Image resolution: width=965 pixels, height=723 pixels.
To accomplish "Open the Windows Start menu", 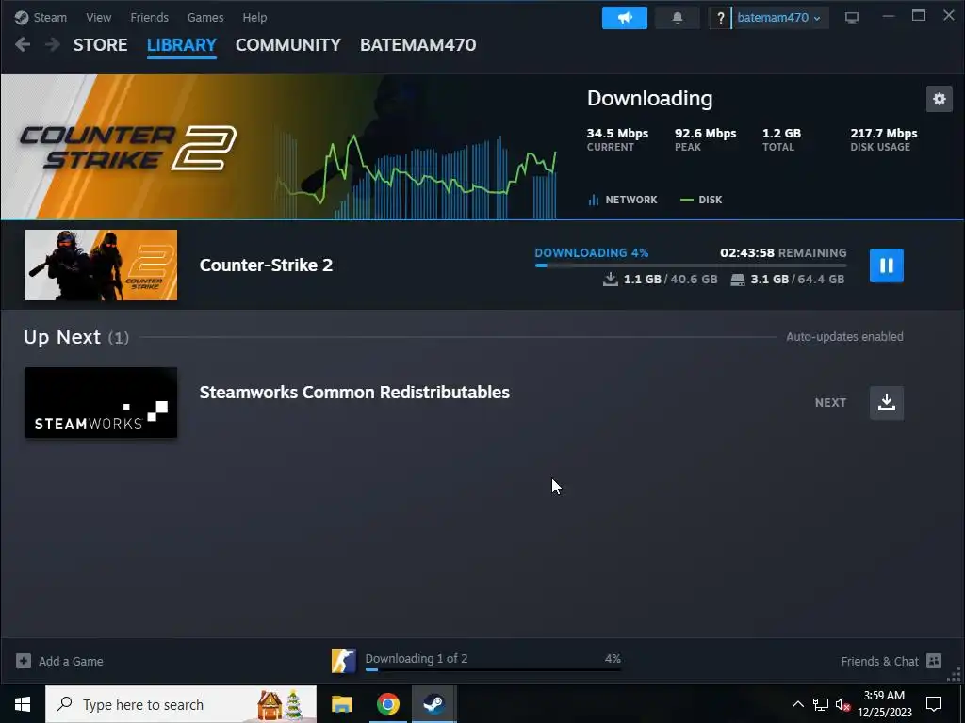I will (23, 704).
